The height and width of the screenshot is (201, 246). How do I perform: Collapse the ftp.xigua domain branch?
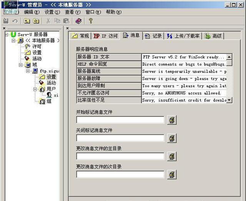click(x=28, y=71)
